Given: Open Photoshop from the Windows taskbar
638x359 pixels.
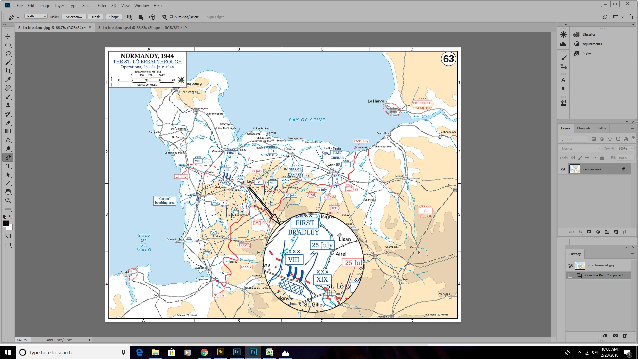Looking at the screenshot, I should click(253, 352).
